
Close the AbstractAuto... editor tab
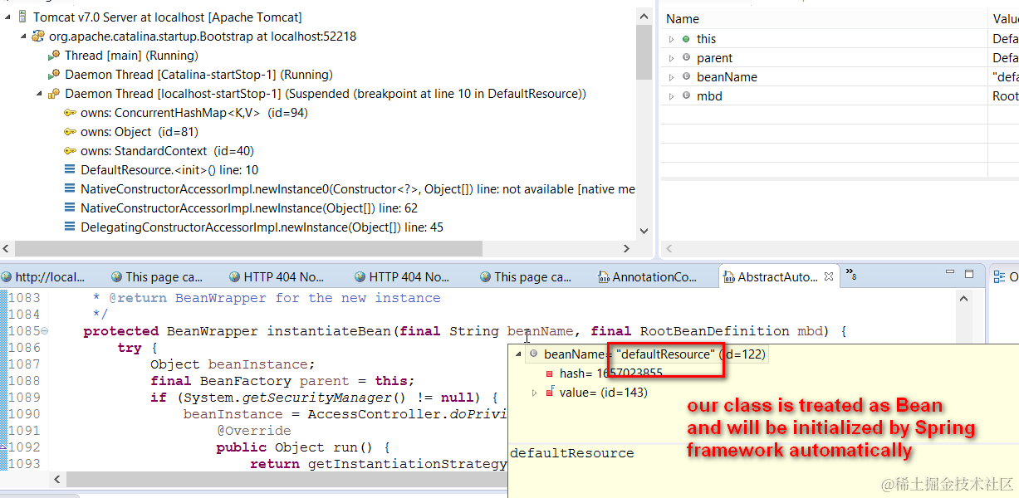tap(828, 277)
